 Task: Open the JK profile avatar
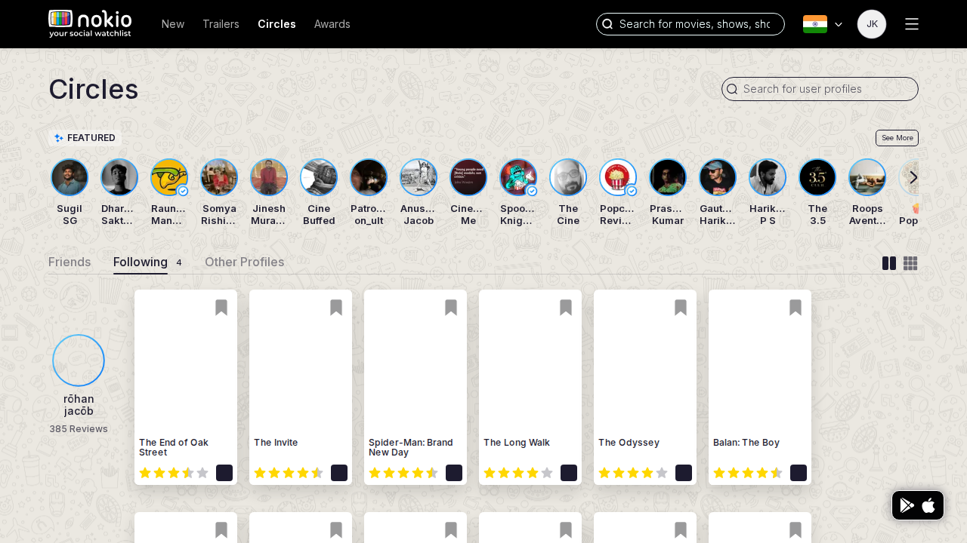872,24
